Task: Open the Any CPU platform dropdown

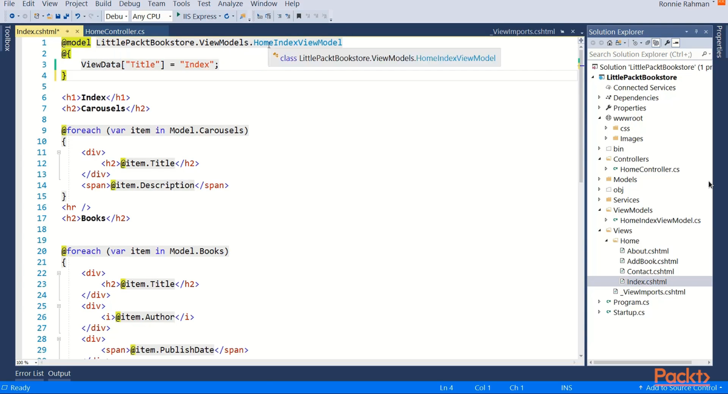Action: pos(152,16)
